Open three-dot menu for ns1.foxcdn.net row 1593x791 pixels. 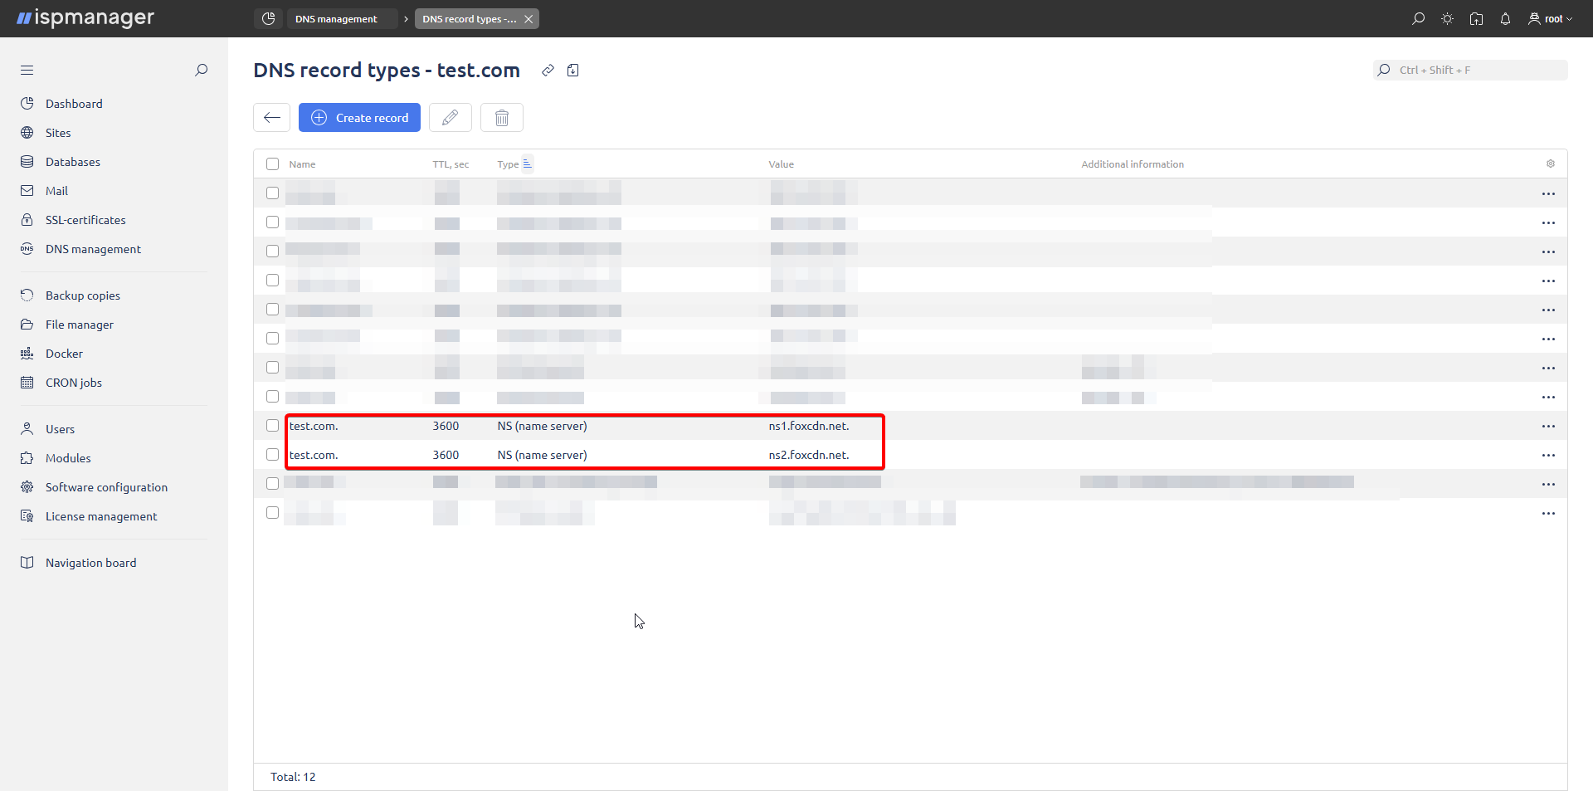[1548, 426]
